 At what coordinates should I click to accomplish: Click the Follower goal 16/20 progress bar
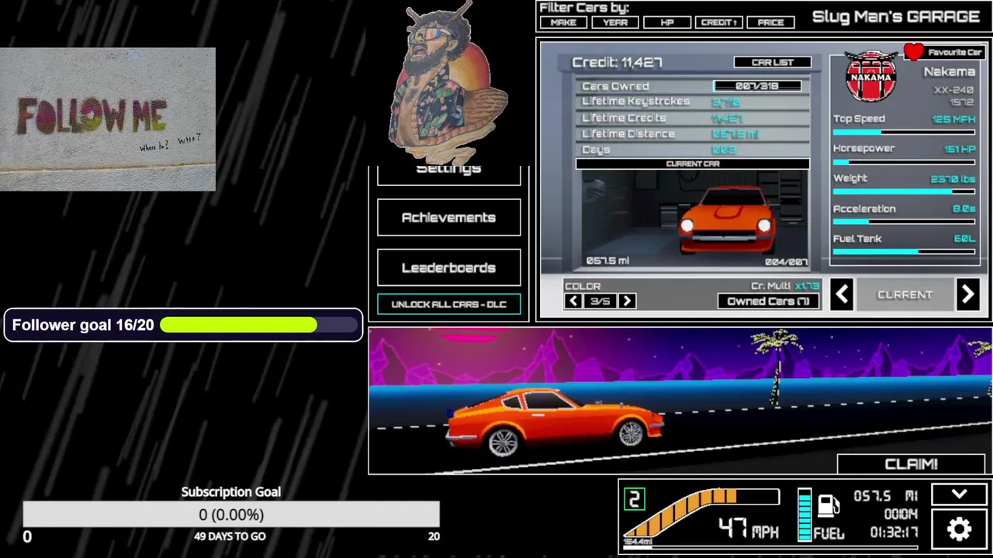[x=259, y=325]
